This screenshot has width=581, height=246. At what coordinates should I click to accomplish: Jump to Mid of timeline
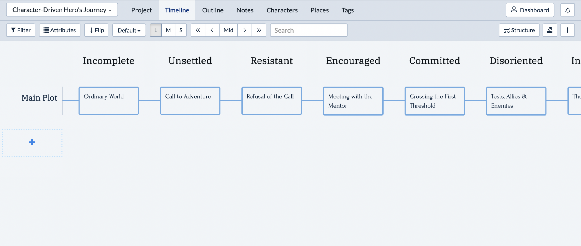pos(228,30)
